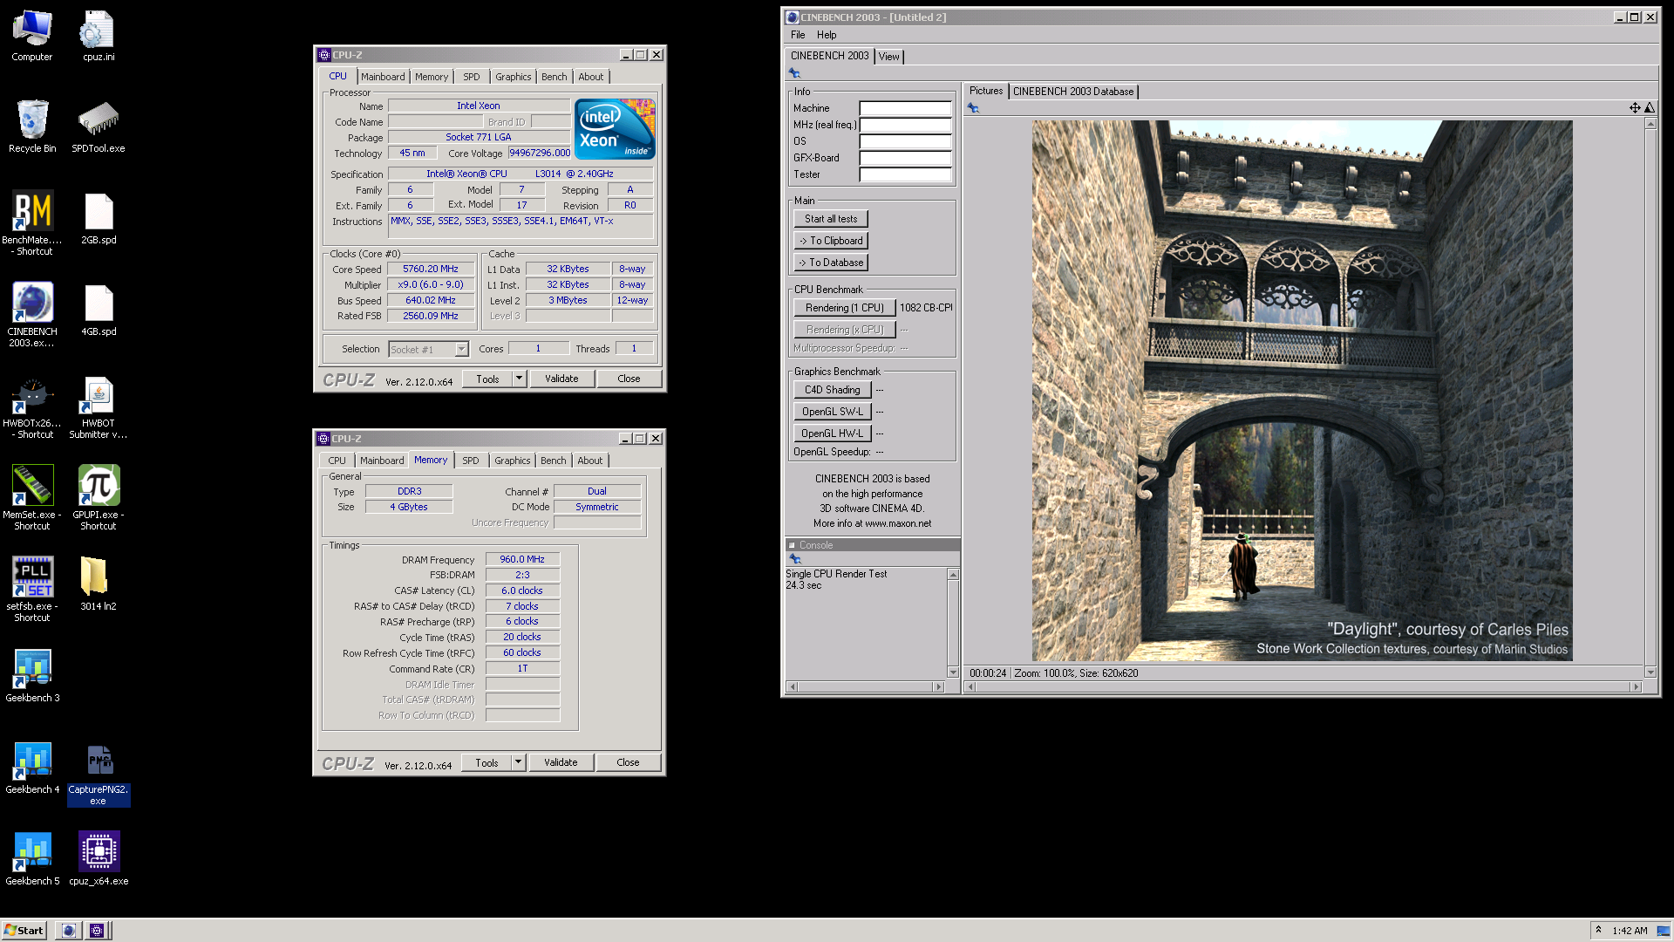
Task: Open Tools dropdown arrow in upper CPU-Z
Action: [519, 379]
